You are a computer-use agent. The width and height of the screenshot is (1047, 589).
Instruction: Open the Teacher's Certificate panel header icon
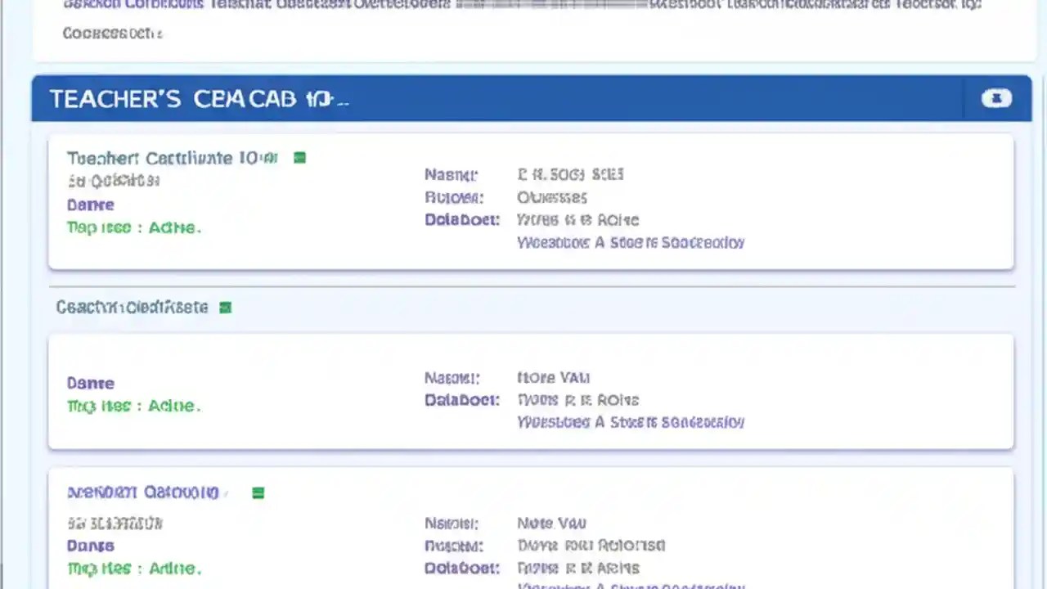[x=996, y=98]
